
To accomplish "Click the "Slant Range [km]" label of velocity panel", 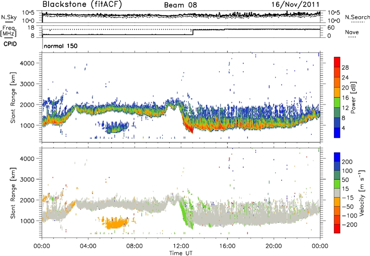I will pyautogui.click(x=13, y=193).
